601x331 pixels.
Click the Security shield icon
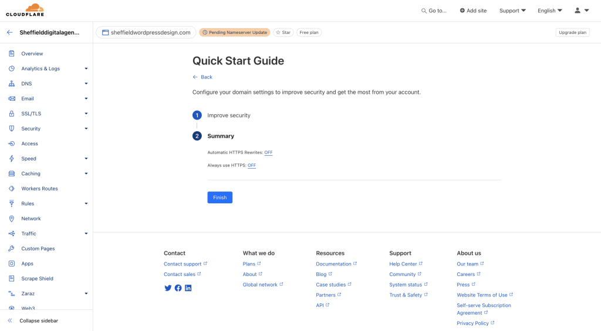tap(12, 128)
